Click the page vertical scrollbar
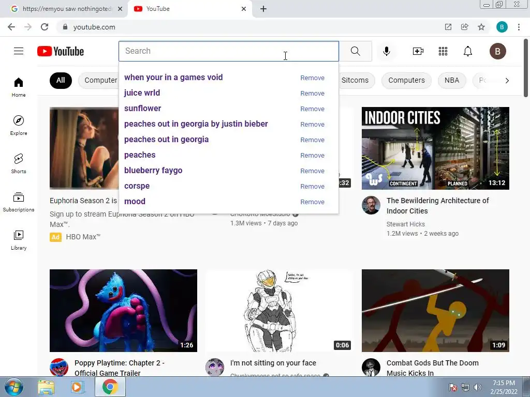530x397 pixels. tap(526, 68)
